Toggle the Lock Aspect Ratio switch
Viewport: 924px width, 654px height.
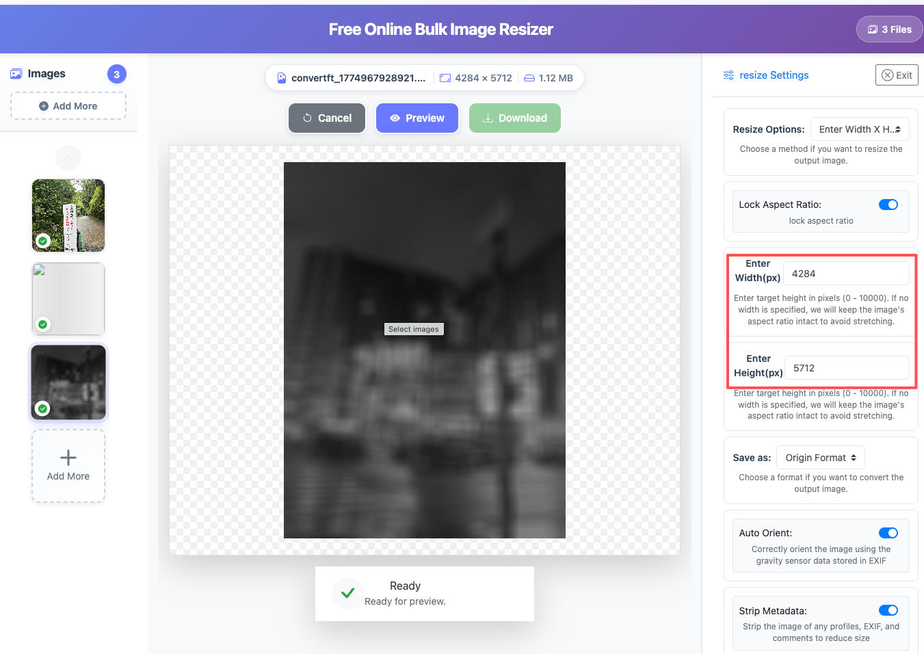(x=888, y=205)
